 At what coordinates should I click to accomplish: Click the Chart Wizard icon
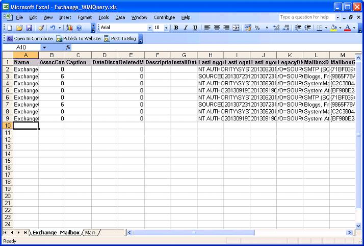point(69,28)
